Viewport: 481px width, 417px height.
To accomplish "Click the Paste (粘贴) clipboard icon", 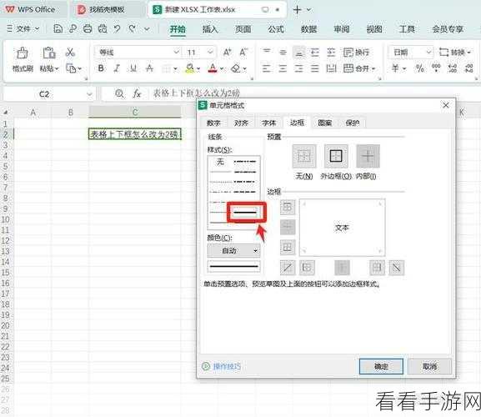I will point(48,53).
